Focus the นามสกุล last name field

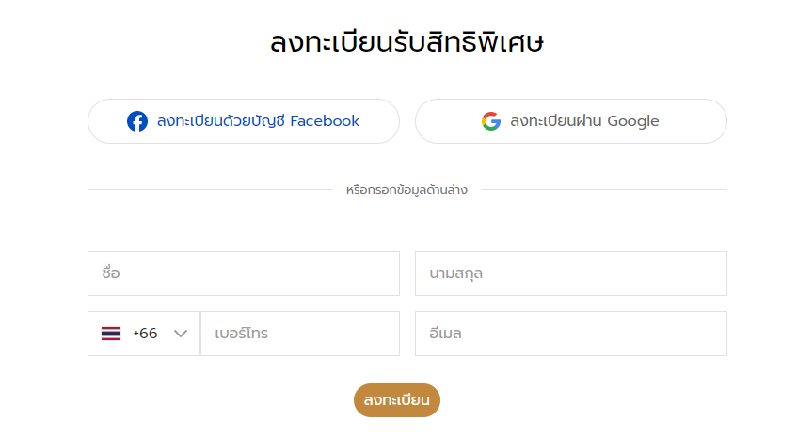pyautogui.click(x=571, y=273)
